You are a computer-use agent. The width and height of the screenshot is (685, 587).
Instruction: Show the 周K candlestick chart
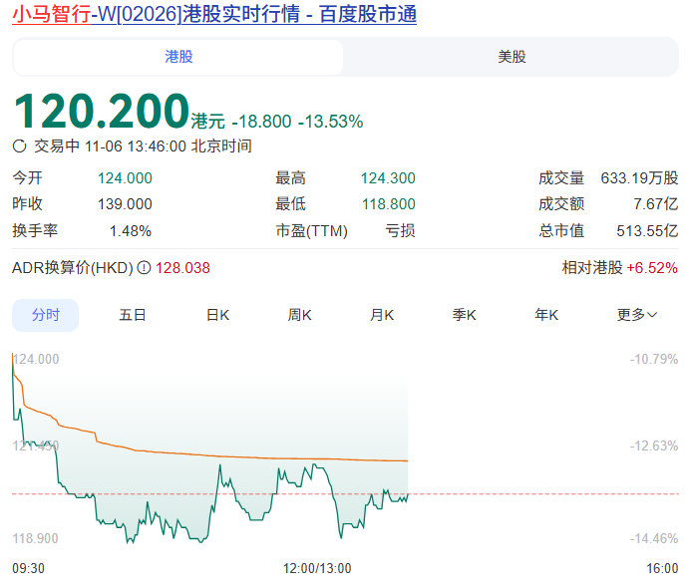pos(300,315)
